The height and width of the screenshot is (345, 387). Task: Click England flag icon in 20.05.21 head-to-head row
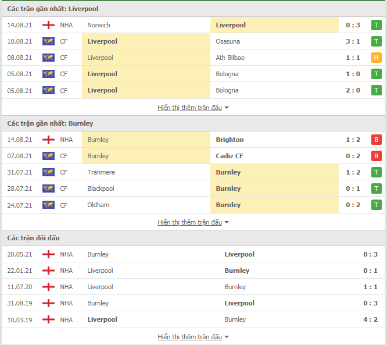point(48,254)
